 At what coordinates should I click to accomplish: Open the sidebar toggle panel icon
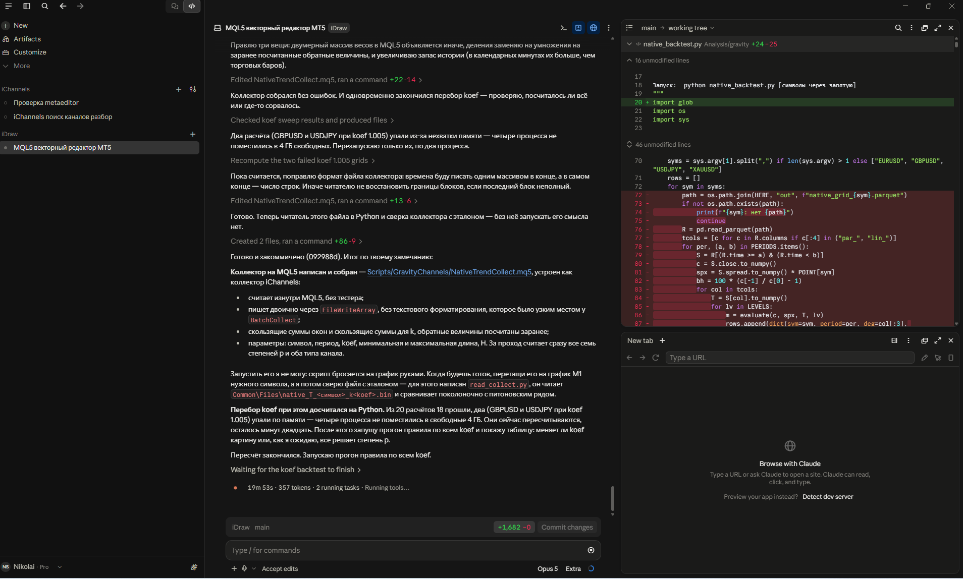click(27, 6)
